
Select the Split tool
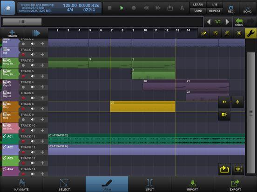pos(150,184)
